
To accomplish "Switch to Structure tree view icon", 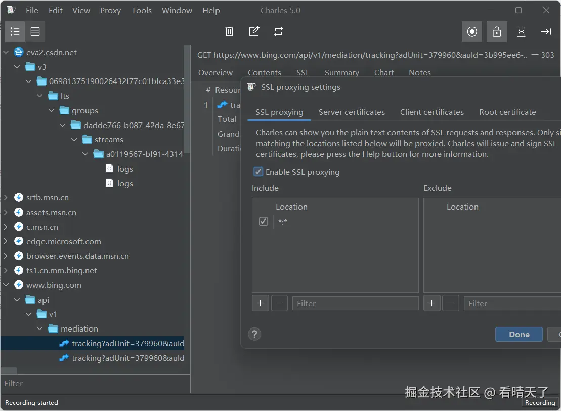I will pos(15,31).
